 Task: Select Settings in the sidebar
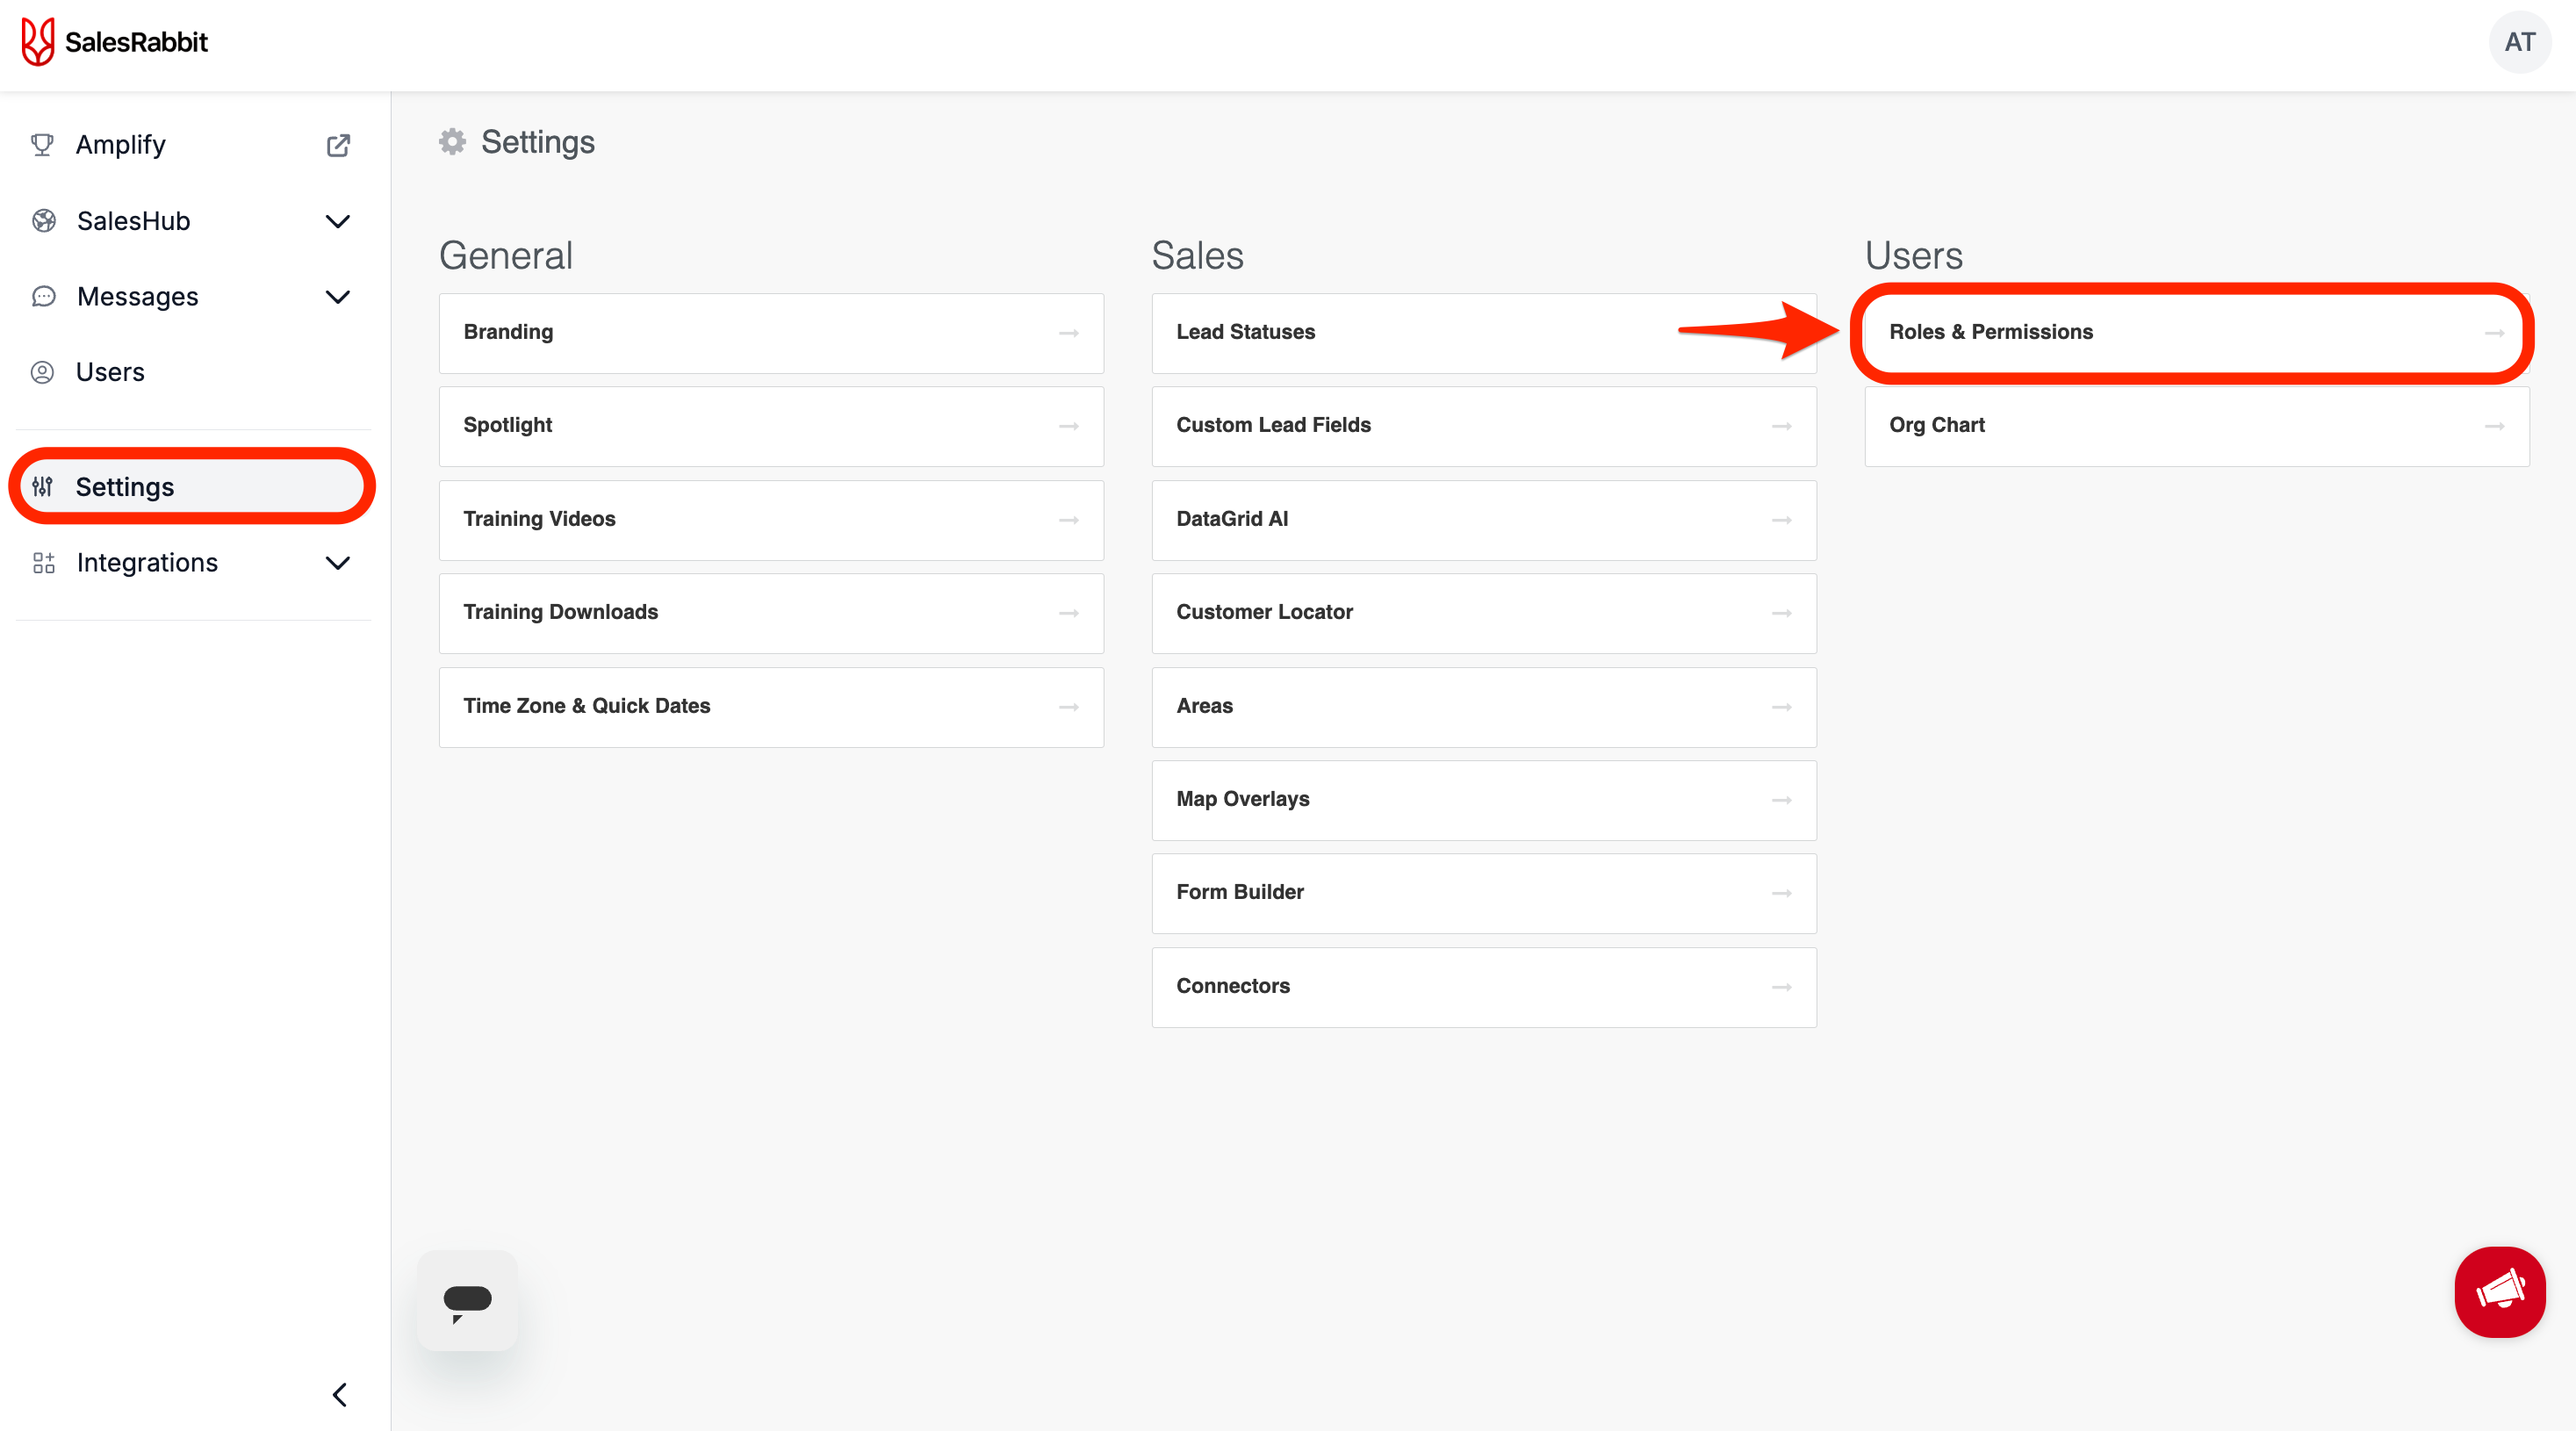pos(124,487)
